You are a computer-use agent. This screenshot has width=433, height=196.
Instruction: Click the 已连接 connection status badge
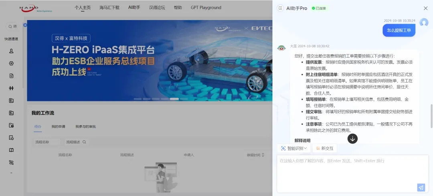click(x=319, y=8)
